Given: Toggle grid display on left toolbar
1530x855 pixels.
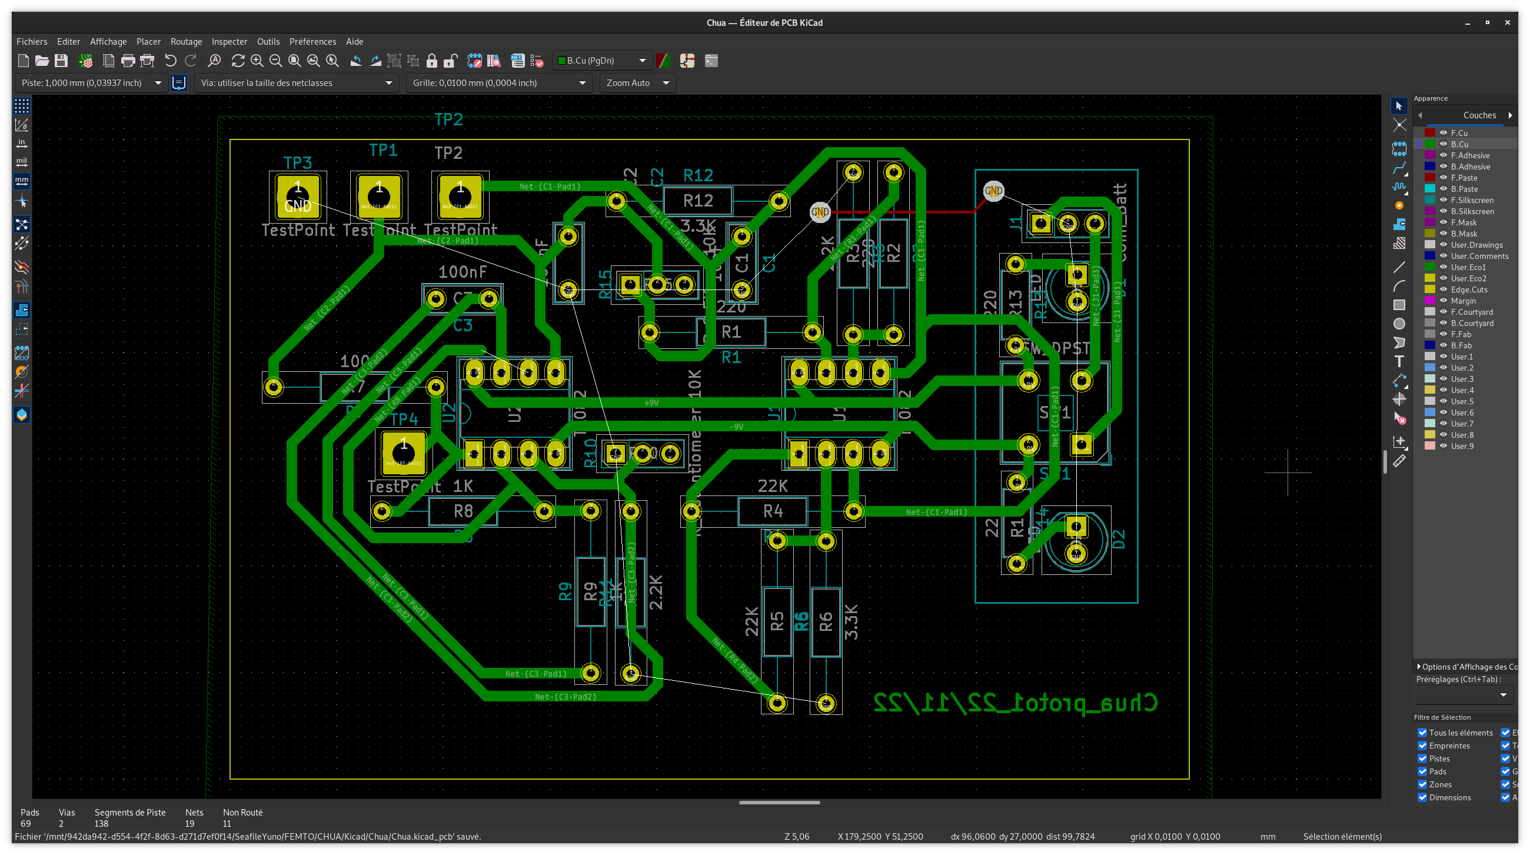Looking at the screenshot, I should [22, 106].
